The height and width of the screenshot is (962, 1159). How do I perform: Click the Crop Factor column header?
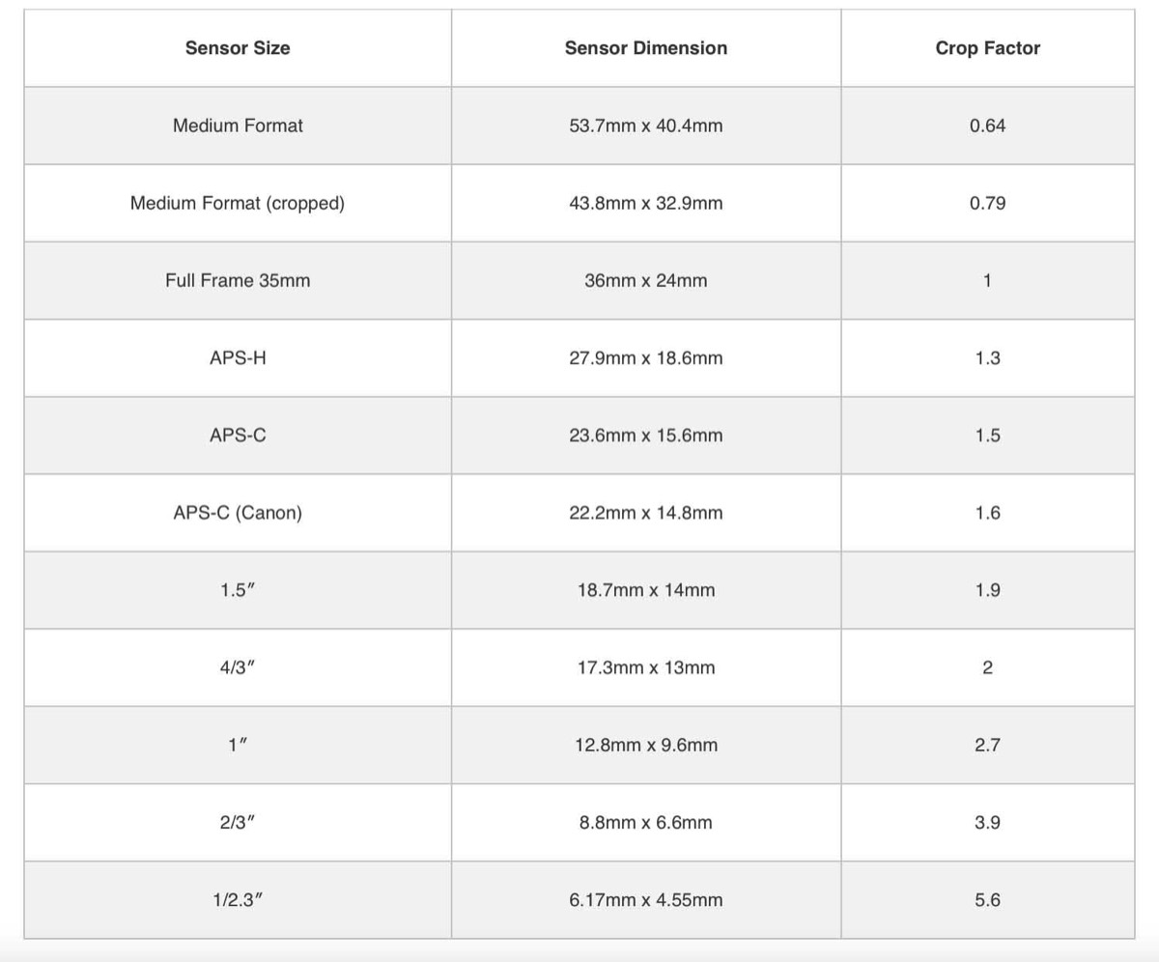tap(987, 48)
